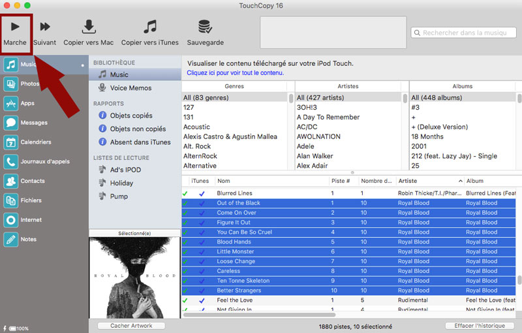This screenshot has width=522, height=333.
Task: Click link Cliquez ici pour voir tout le contenu
Action: tap(236, 73)
